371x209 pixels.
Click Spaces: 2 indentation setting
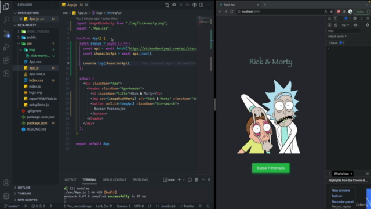coord(123,206)
